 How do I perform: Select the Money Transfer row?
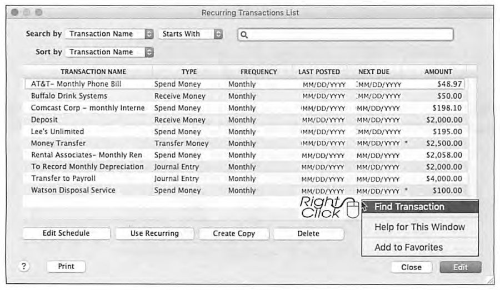coord(244,144)
